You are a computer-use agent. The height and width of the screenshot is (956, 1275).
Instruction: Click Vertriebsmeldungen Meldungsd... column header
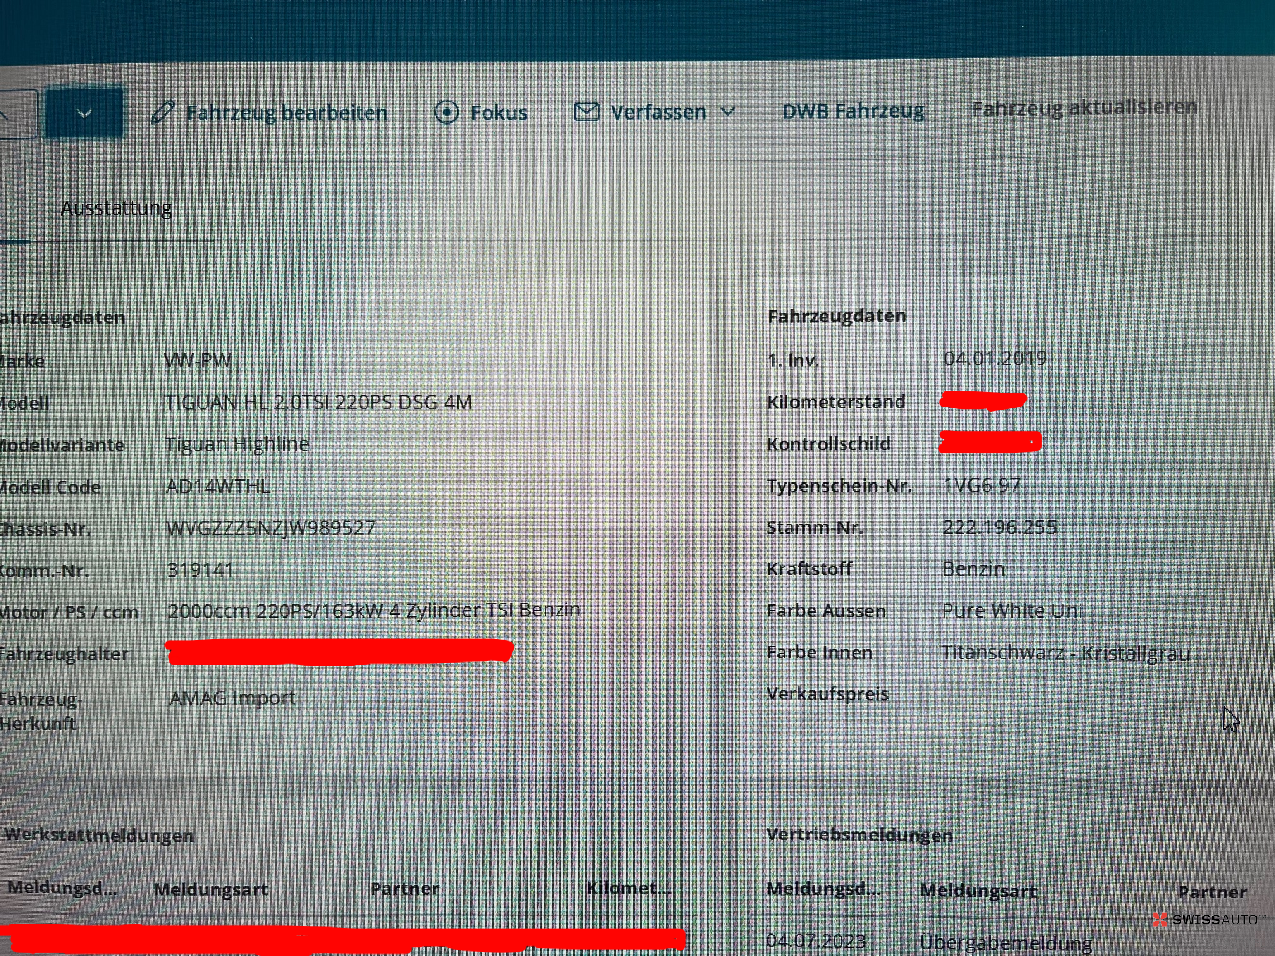tap(823, 889)
